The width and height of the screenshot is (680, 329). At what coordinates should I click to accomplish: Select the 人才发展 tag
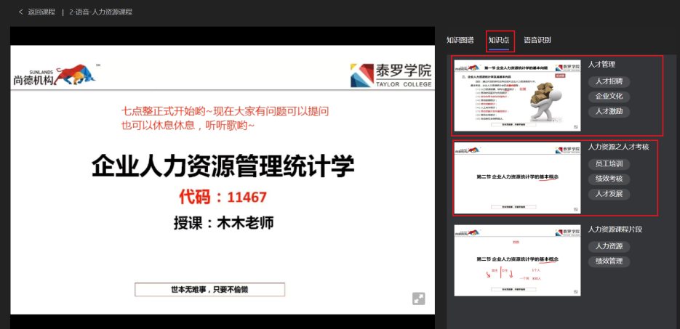coord(609,193)
